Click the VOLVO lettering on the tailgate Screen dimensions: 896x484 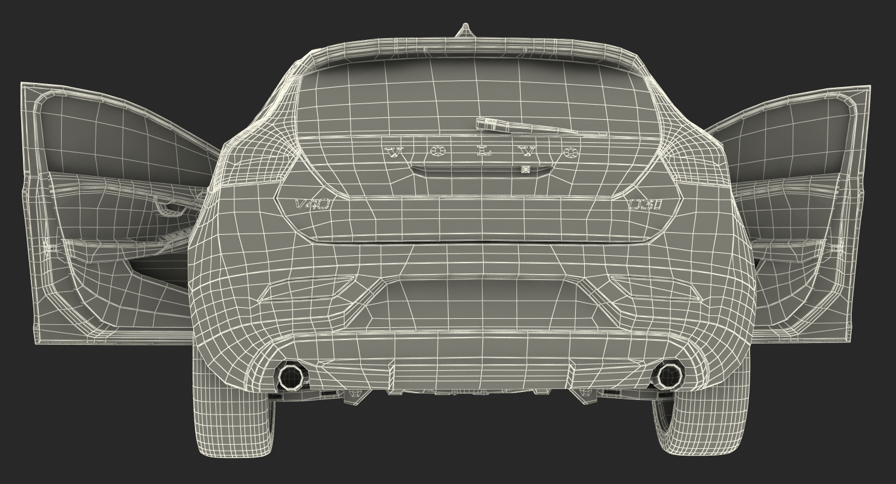click(482, 152)
